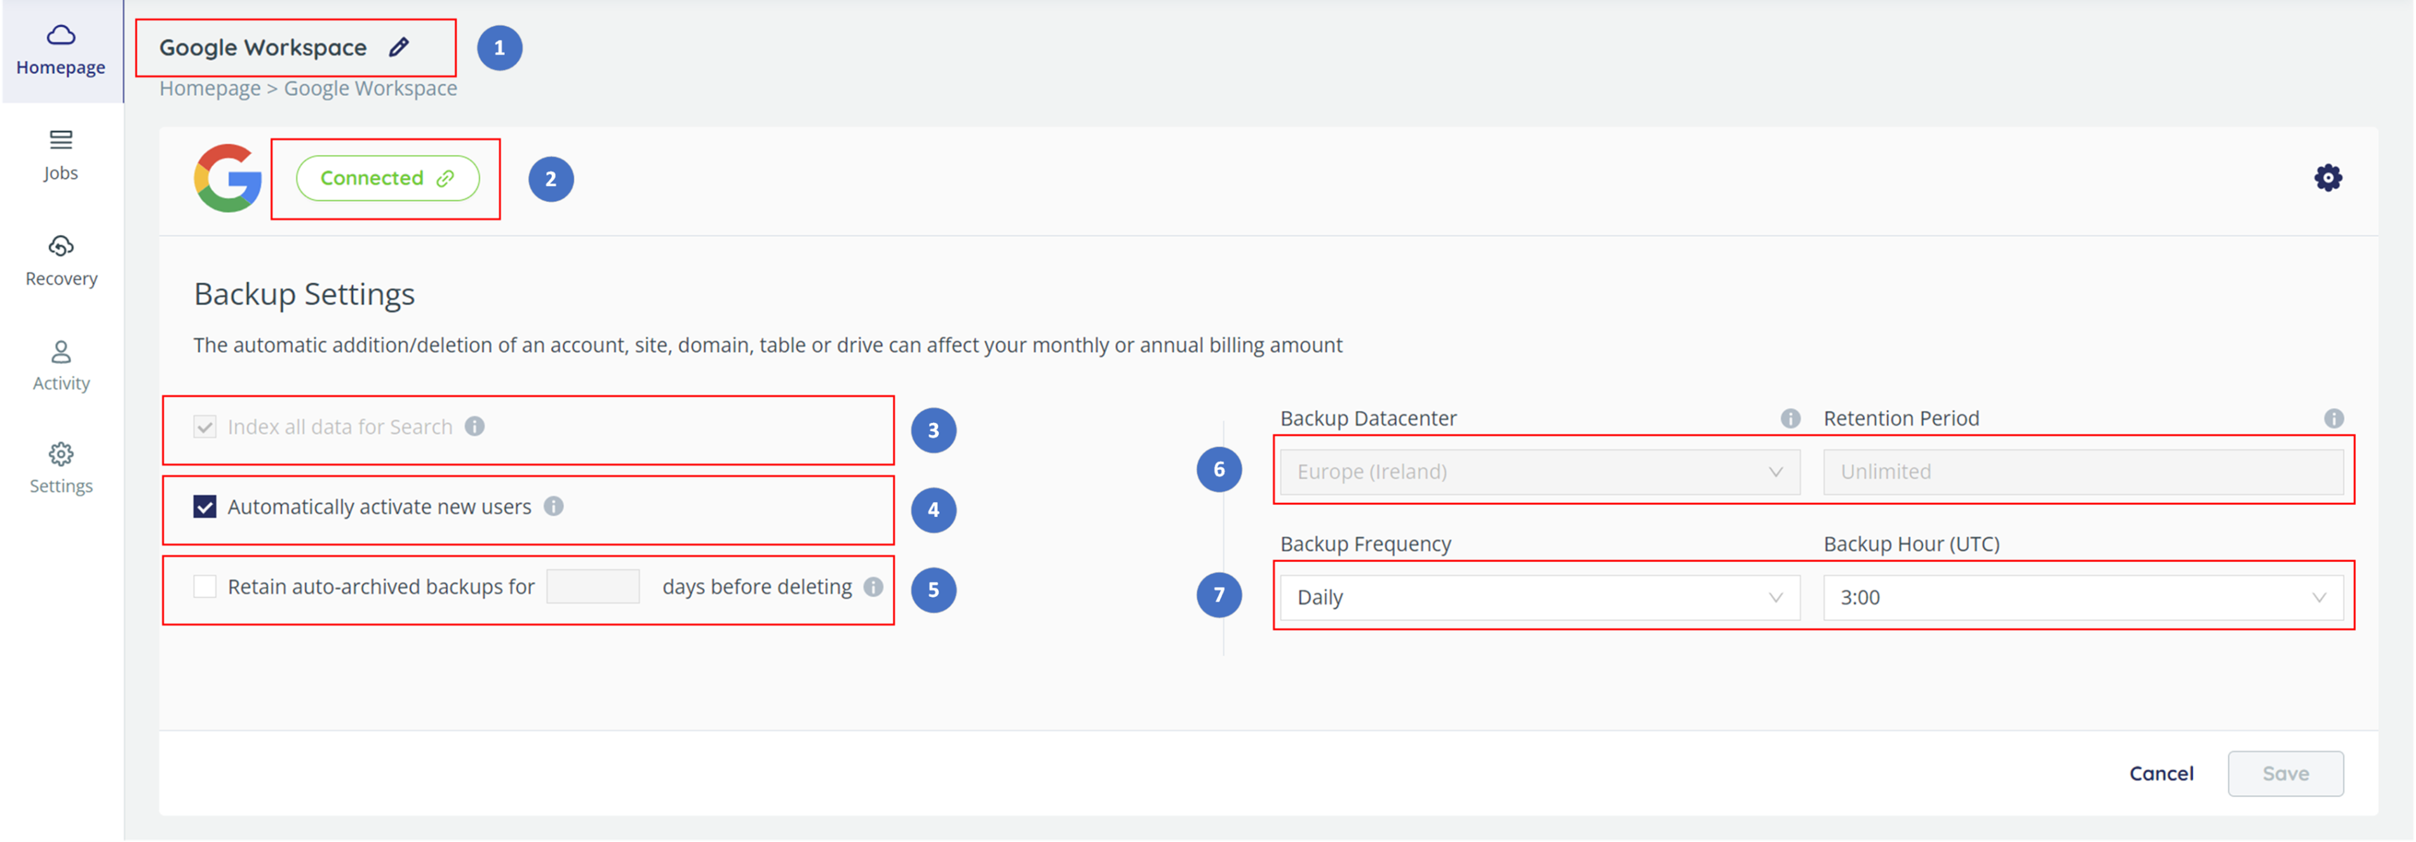Click Google Workspace breadcrumb link
This screenshot has width=2416, height=842.
coord(370,88)
